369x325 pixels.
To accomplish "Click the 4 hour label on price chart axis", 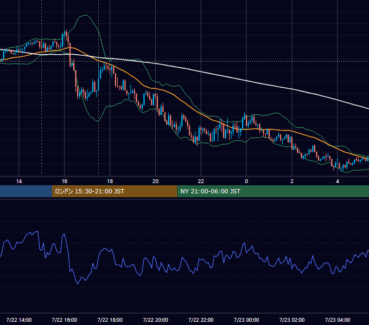I will [x=338, y=181].
